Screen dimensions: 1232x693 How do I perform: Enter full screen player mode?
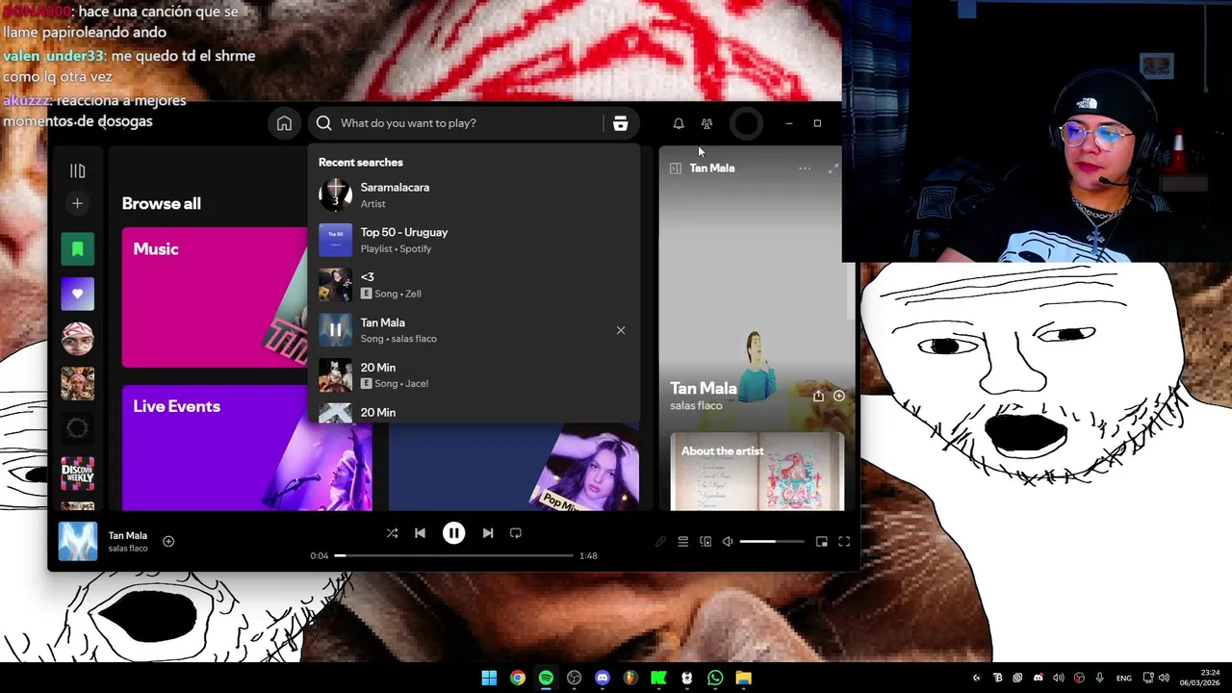844,542
